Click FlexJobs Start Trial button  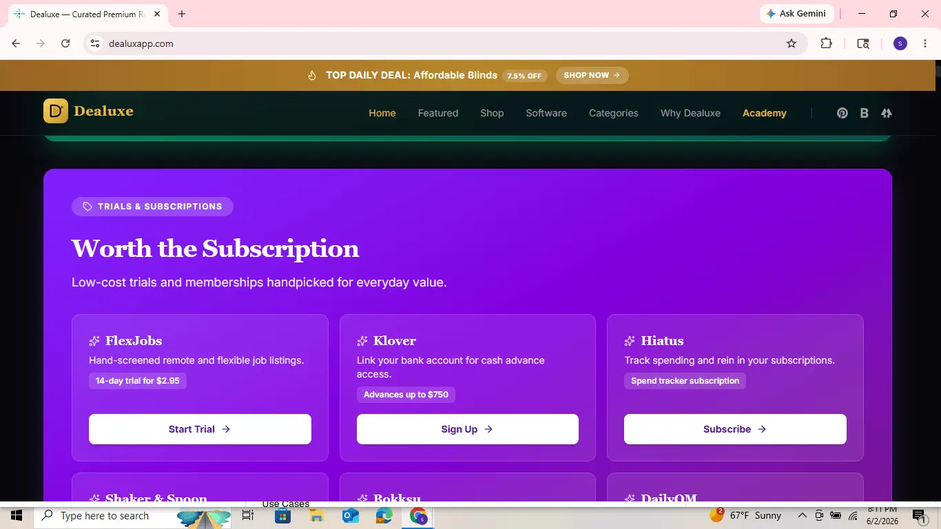(x=200, y=429)
